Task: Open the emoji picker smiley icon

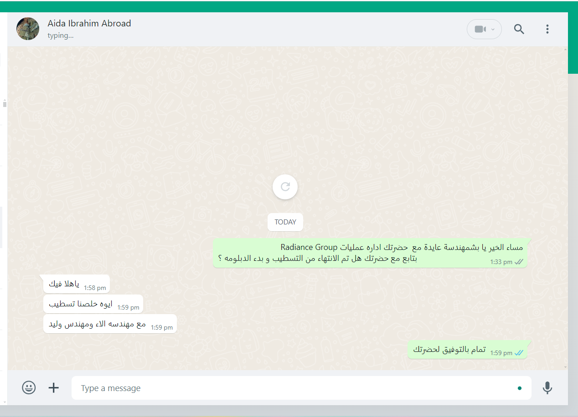Action: [29, 387]
